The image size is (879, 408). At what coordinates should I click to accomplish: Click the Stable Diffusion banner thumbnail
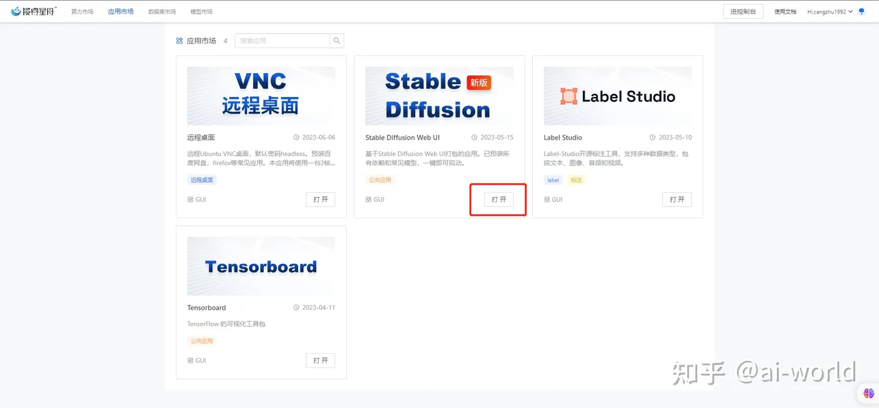coord(440,96)
